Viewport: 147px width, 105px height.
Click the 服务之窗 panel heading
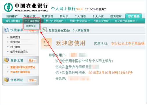[x=17, y=60]
